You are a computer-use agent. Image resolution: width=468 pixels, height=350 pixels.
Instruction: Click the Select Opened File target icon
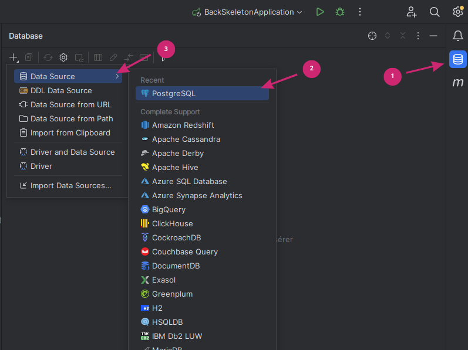(372, 36)
